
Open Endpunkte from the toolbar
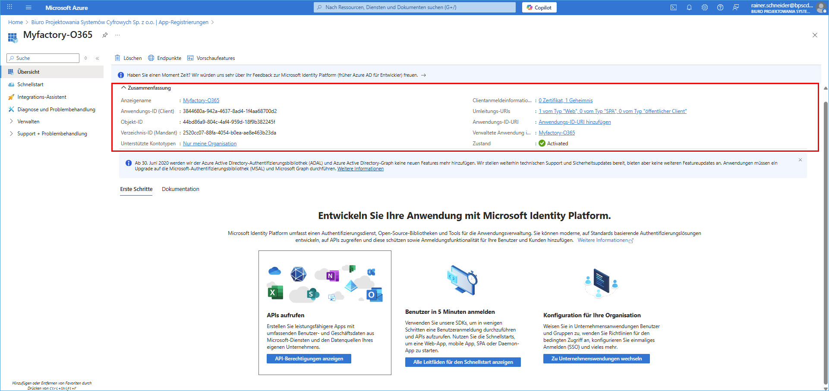(x=164, y=58)
